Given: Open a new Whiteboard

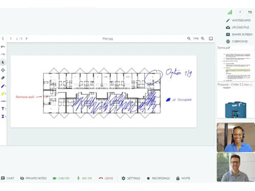Looking at the screenshot, I should [238, 20].
